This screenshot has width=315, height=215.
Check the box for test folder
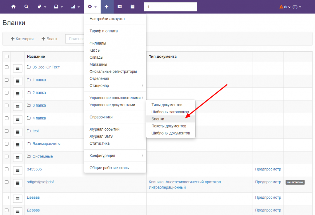pyautogui.click(x=7, y=131)
